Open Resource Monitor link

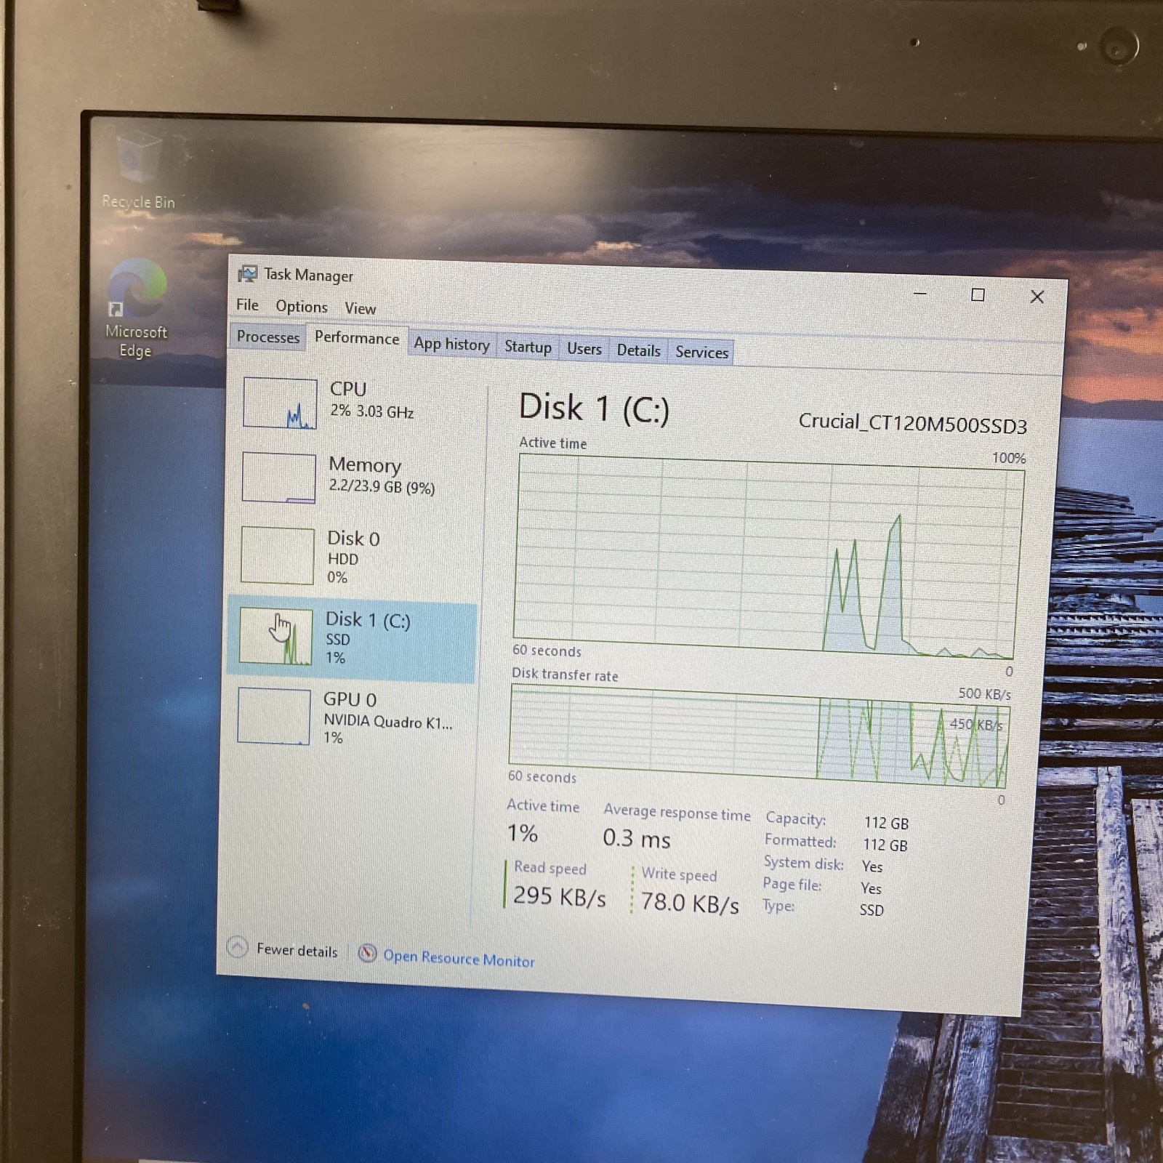point(459,959)
